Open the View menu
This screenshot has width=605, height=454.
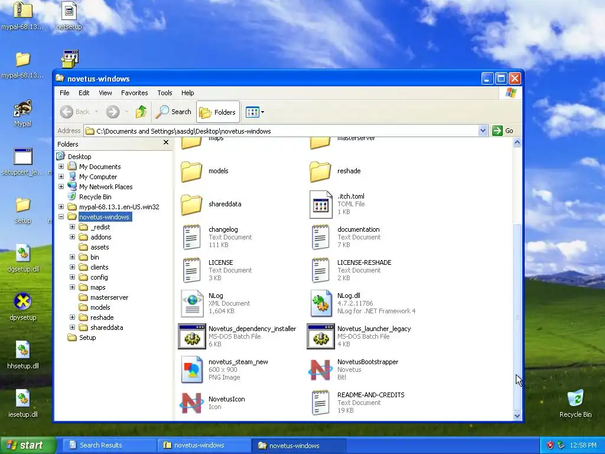point(105,93)
